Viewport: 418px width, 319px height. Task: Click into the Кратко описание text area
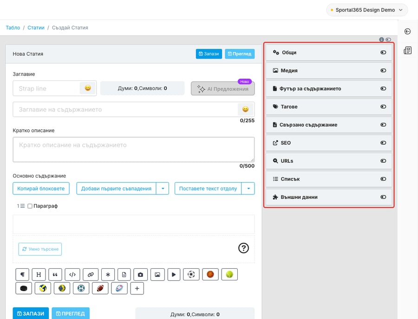pos(134,149)
